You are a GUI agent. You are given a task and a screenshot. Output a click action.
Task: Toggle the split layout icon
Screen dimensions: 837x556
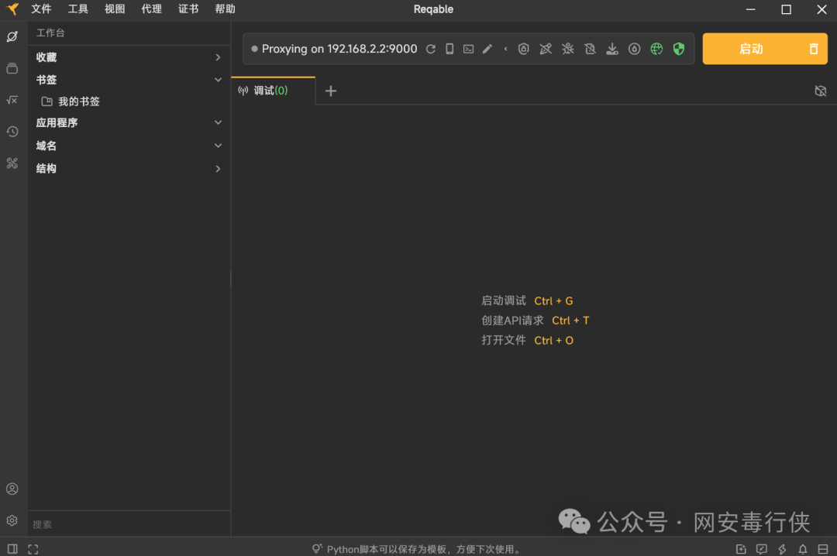[x=823, y=549]
